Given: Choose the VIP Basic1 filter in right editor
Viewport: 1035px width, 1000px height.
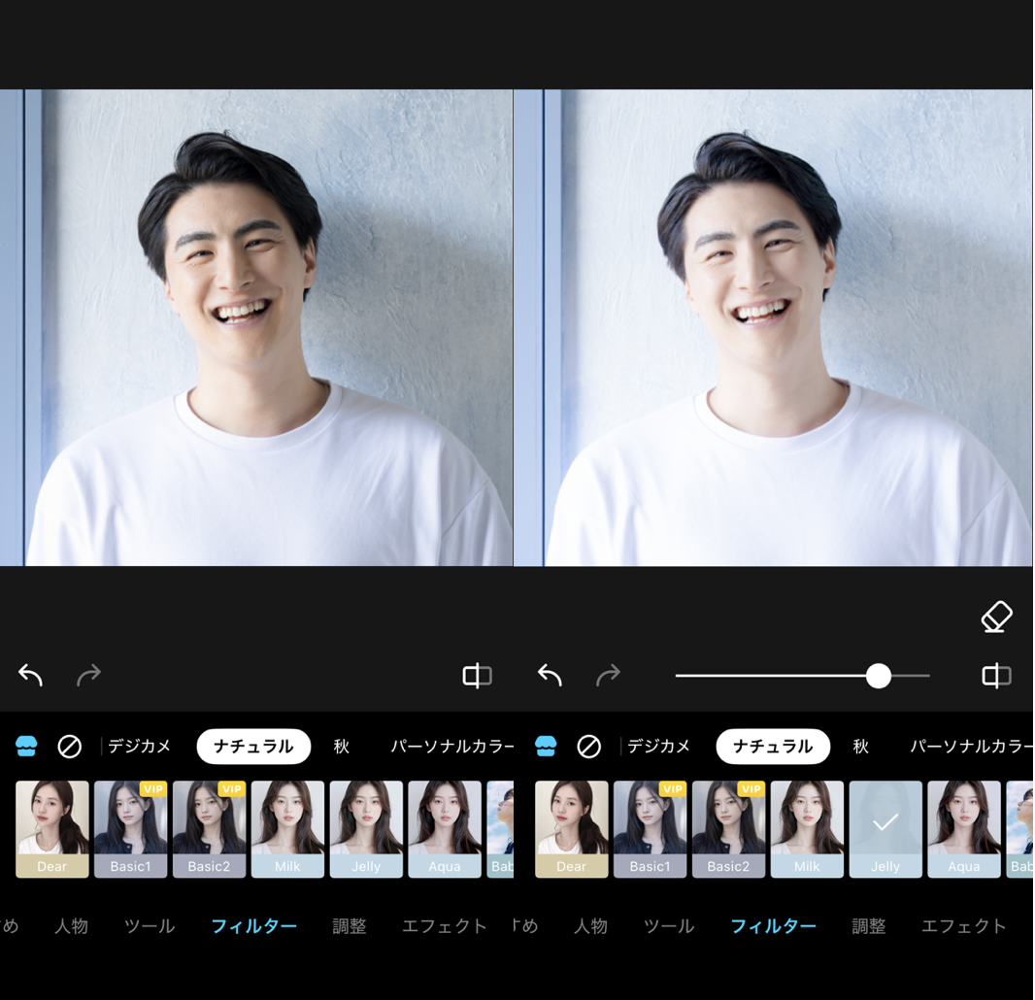Looking at the screenshot, I should pyautogui.click(x=650, y=828).
